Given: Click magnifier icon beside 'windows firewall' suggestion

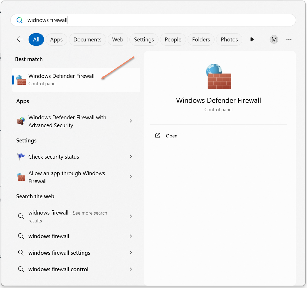Looking at the screenshot, I should pos(21,236).
